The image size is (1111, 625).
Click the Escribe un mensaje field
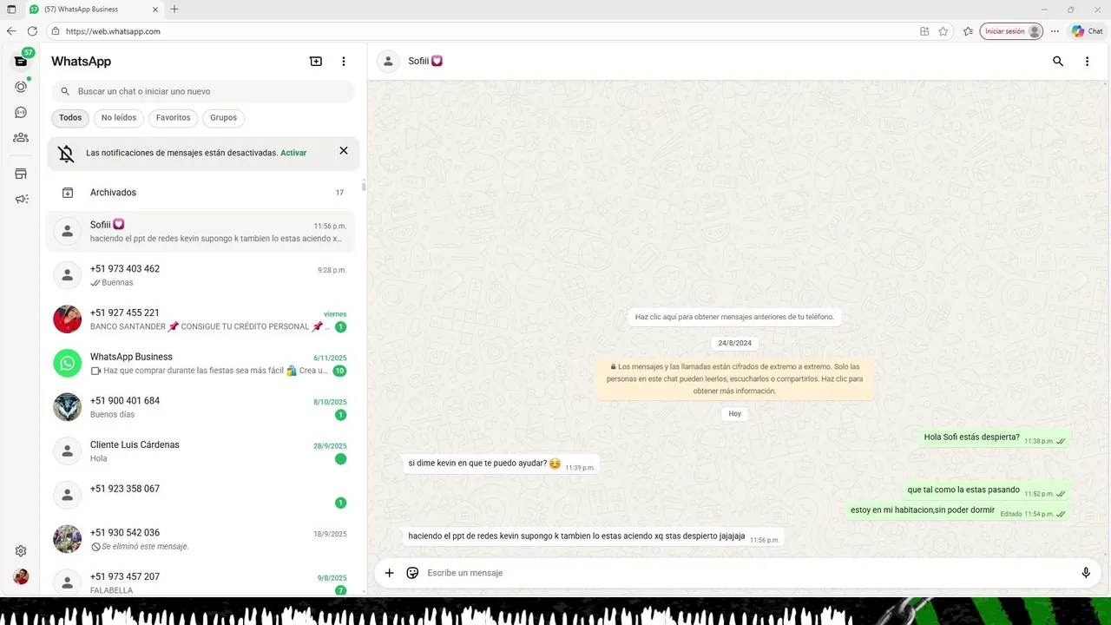[x=746, y=573]
